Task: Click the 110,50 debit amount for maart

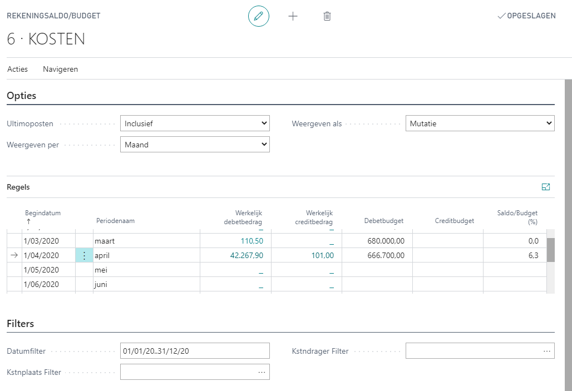Action: pyautogui.click(x=252, y=241)
